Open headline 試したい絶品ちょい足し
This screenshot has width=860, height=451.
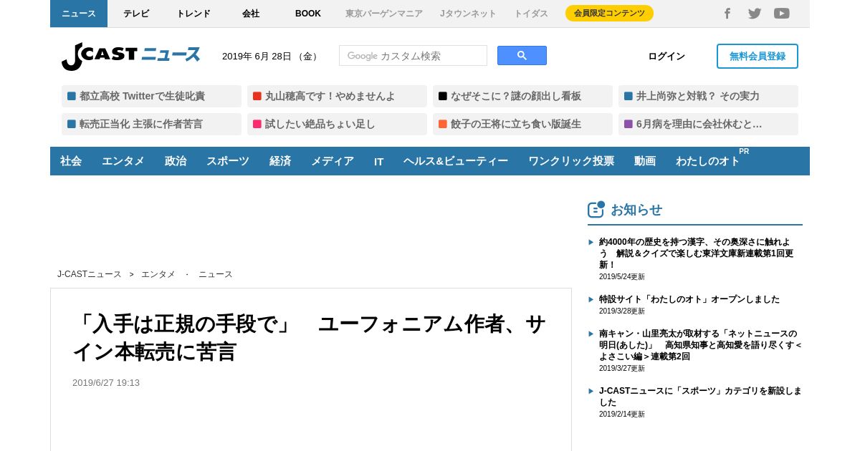(x=337, y=124)
